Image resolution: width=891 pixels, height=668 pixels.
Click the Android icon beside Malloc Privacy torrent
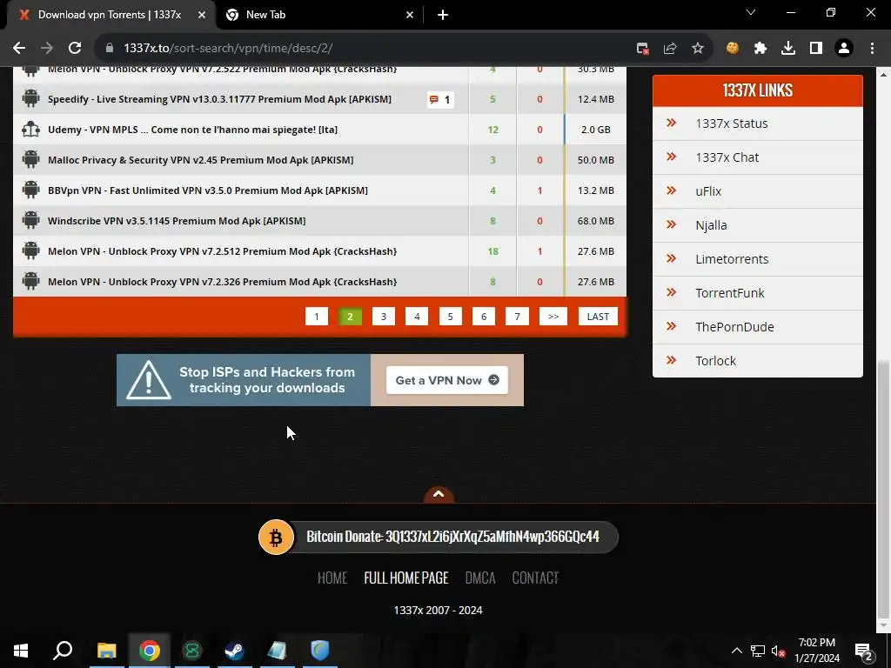pos(30,160)
